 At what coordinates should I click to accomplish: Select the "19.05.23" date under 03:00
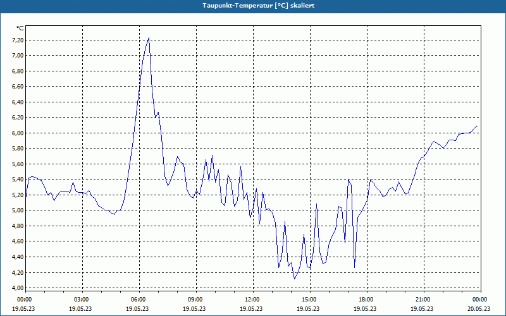click(80, 308)
